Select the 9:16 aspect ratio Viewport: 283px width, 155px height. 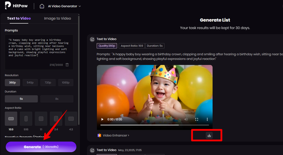26,119
